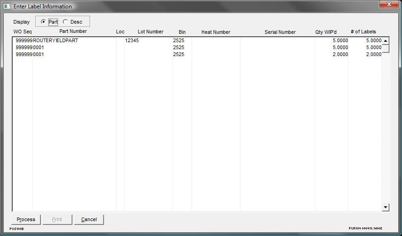The width and height of the screenshot is (402, 236).
Task: Close the Enter Label Information window
Action: (389, 4)
